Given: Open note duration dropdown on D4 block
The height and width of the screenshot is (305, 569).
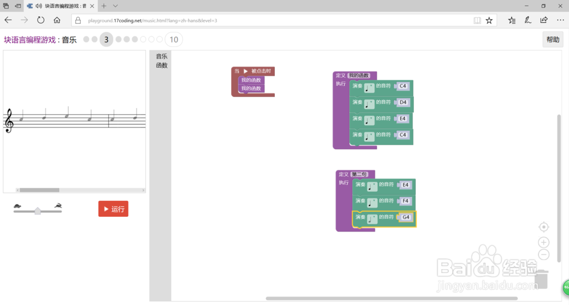Looking at the screenshot, I should [x=369, y=104].
